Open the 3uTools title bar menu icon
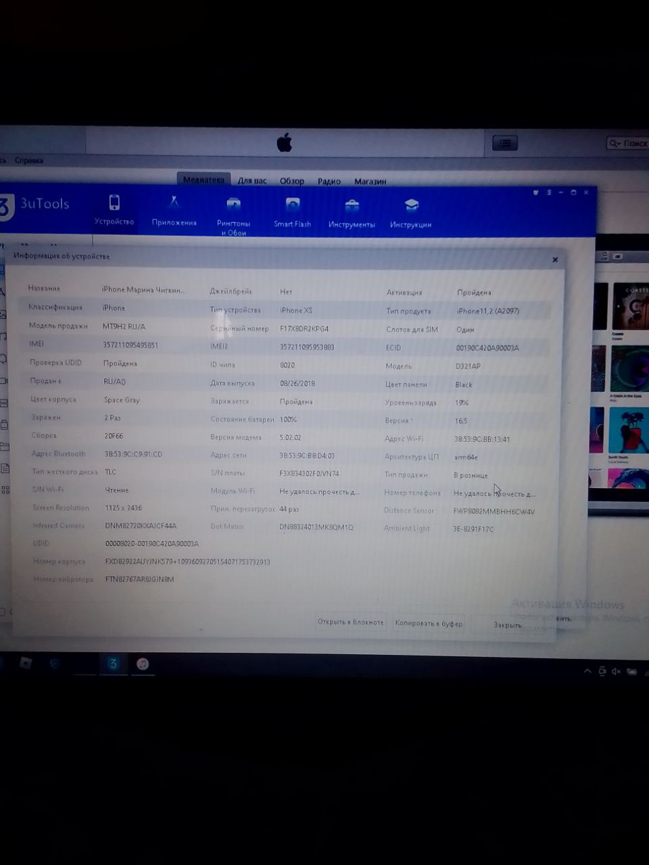Screen dimensions: 649x865 point(549,193)
